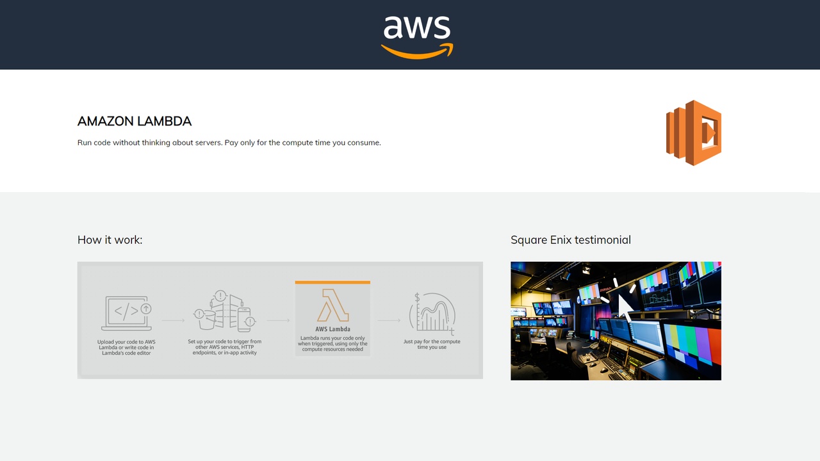Image resolution: width=820 pixels, height=461 pixels.
Task: Click 'Upload your code to AWS Lambda' caption
Action: (x=126, y=348)
